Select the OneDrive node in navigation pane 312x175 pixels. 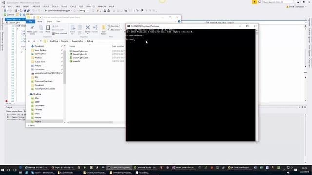(37, 94)
